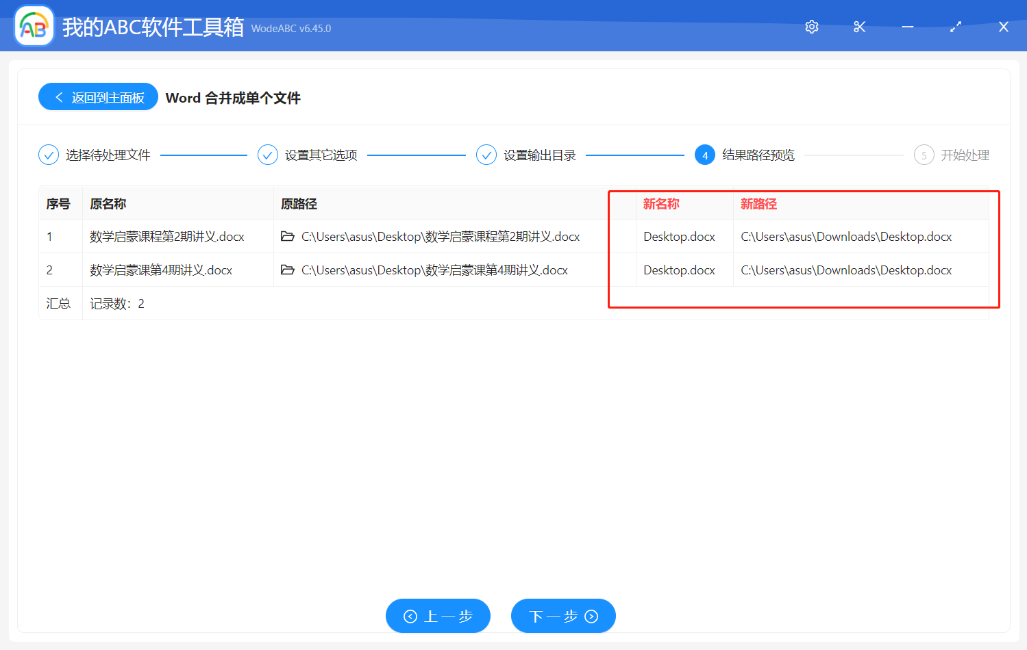The image size is (1027, 650).
Task: Click the 原名称 column header
Action: [108, 204]
